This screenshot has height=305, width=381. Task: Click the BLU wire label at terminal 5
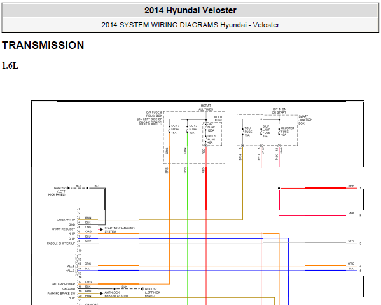(351, 268)
